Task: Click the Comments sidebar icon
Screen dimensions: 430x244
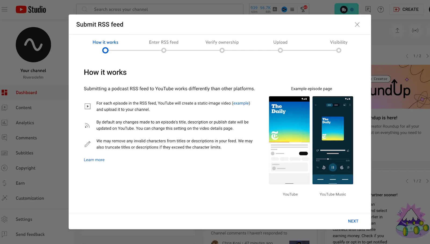Action: [4, 138]
